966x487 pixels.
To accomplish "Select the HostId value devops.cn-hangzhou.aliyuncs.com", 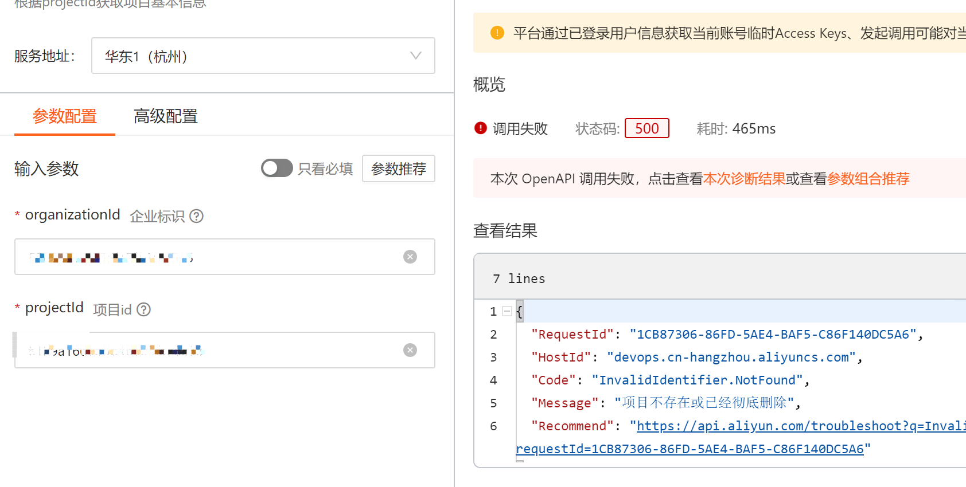I will 731,357.
